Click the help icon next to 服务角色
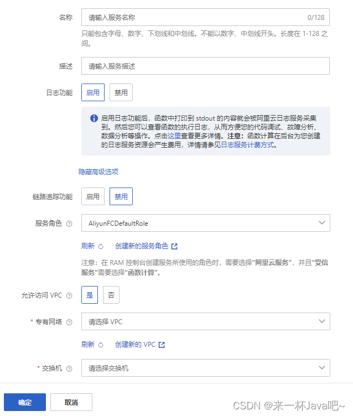This screenshot has width=353, height=416. [69, 223]
